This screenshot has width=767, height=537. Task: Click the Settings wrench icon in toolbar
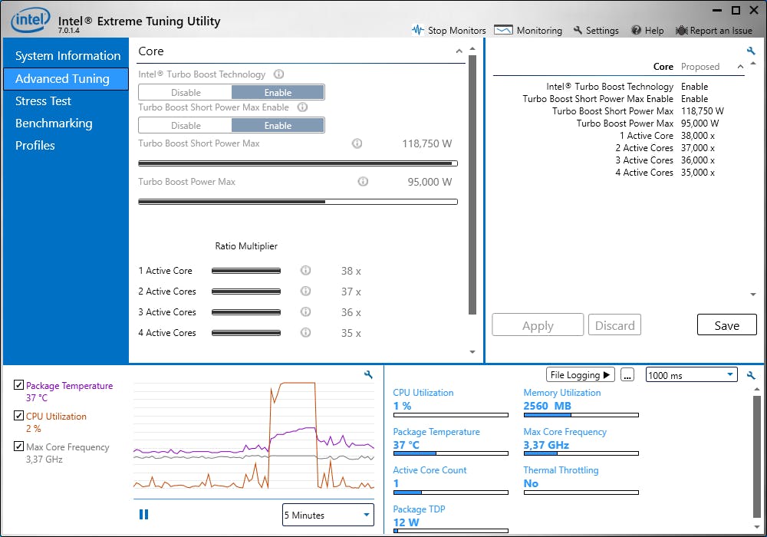(578, 31)
